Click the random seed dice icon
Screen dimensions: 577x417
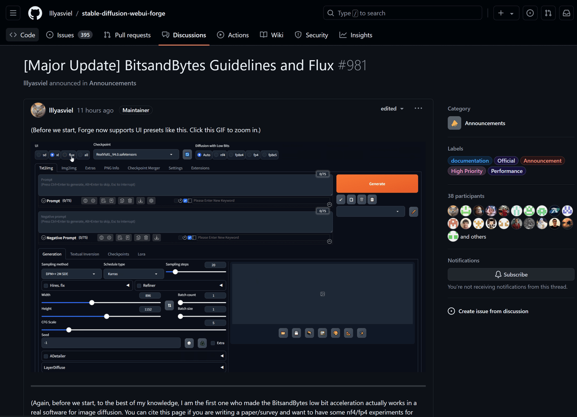tap(189, 343)
